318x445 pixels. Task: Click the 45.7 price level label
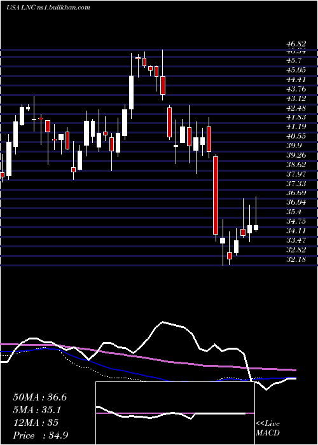click(x=294, y=60)
